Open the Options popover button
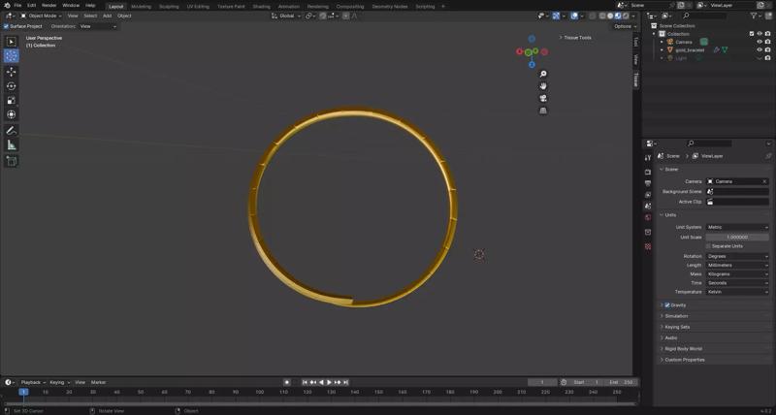776x415 pixels. [625, 26]
